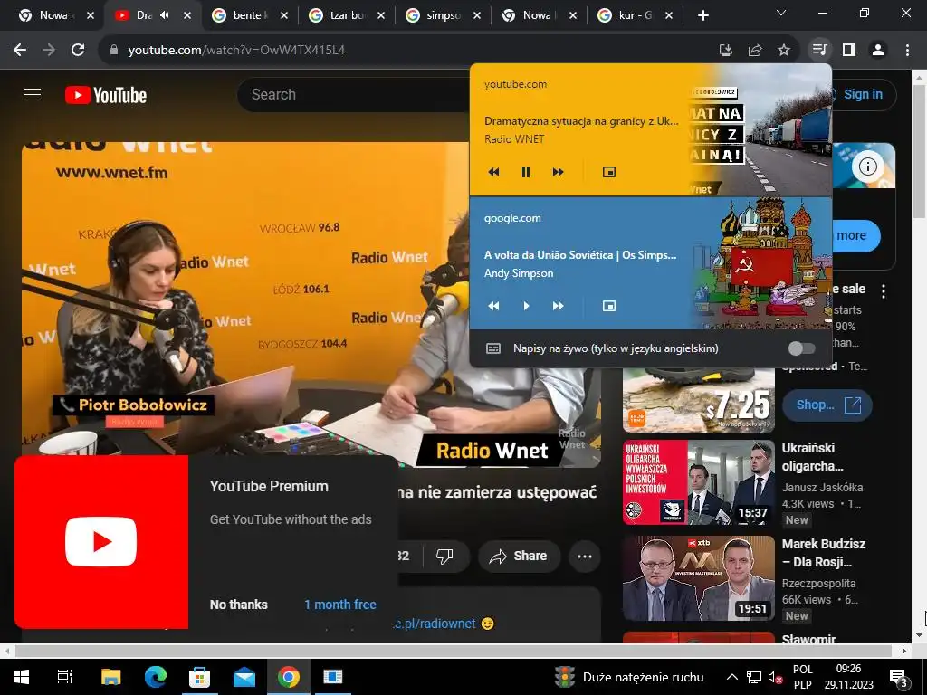The image size is (927, 695).
Task: Seek backward in Radio WNET media card
Action: [493, 172]
